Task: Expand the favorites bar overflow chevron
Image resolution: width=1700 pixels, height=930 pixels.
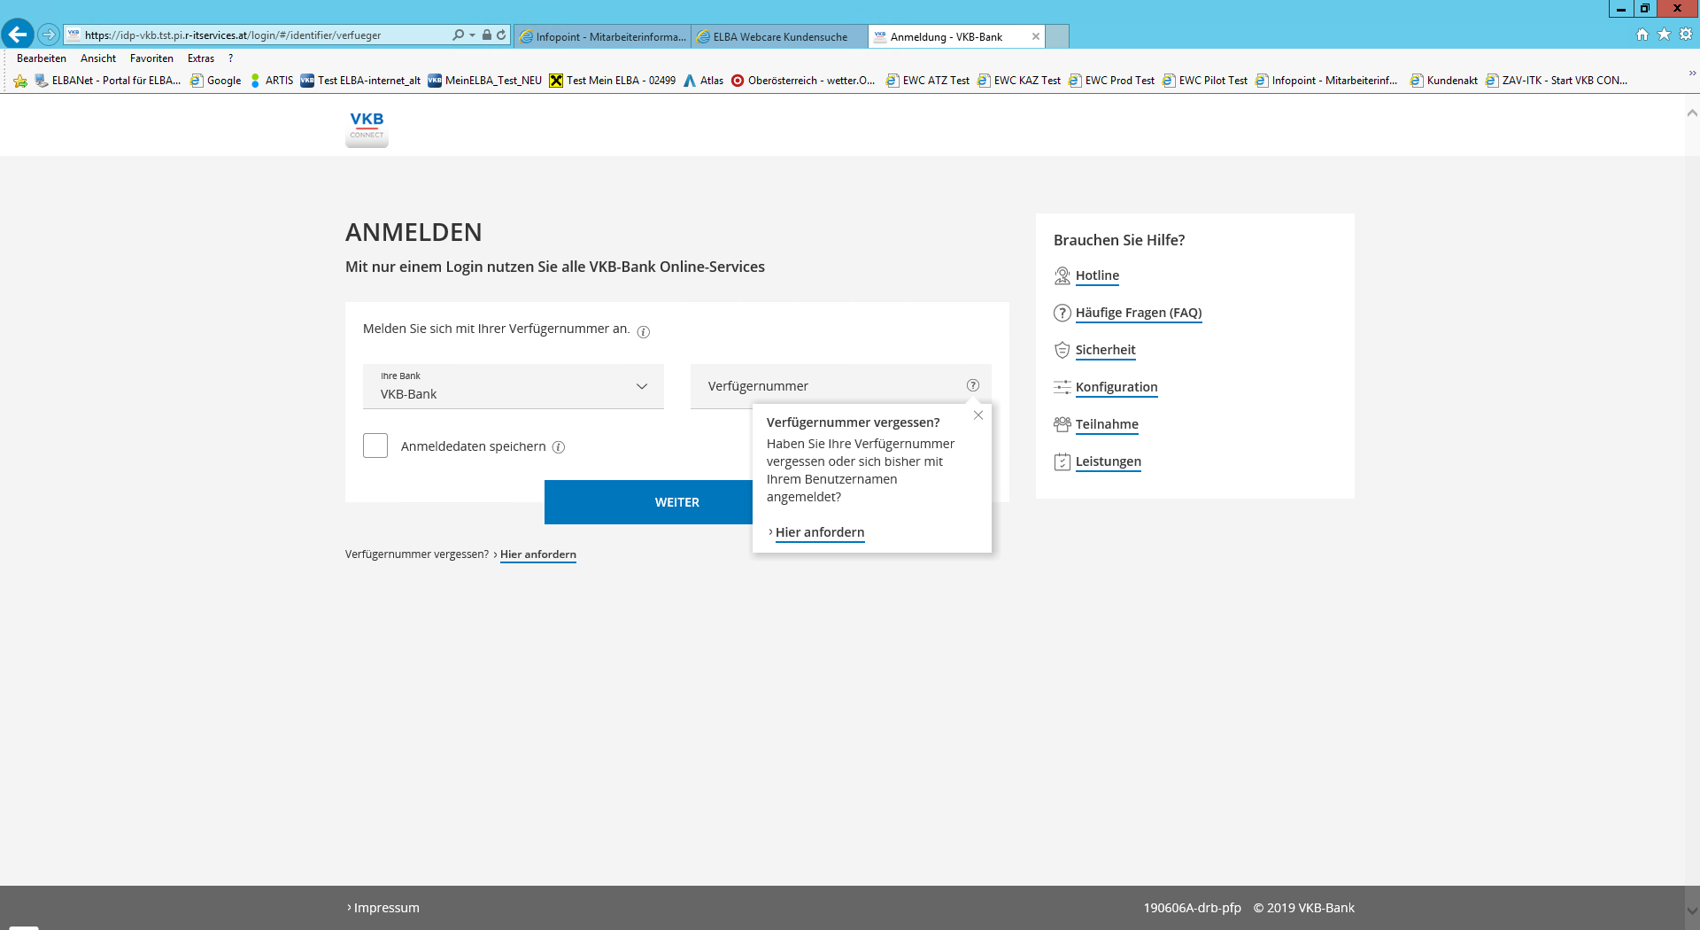Action: point(1692,74)
